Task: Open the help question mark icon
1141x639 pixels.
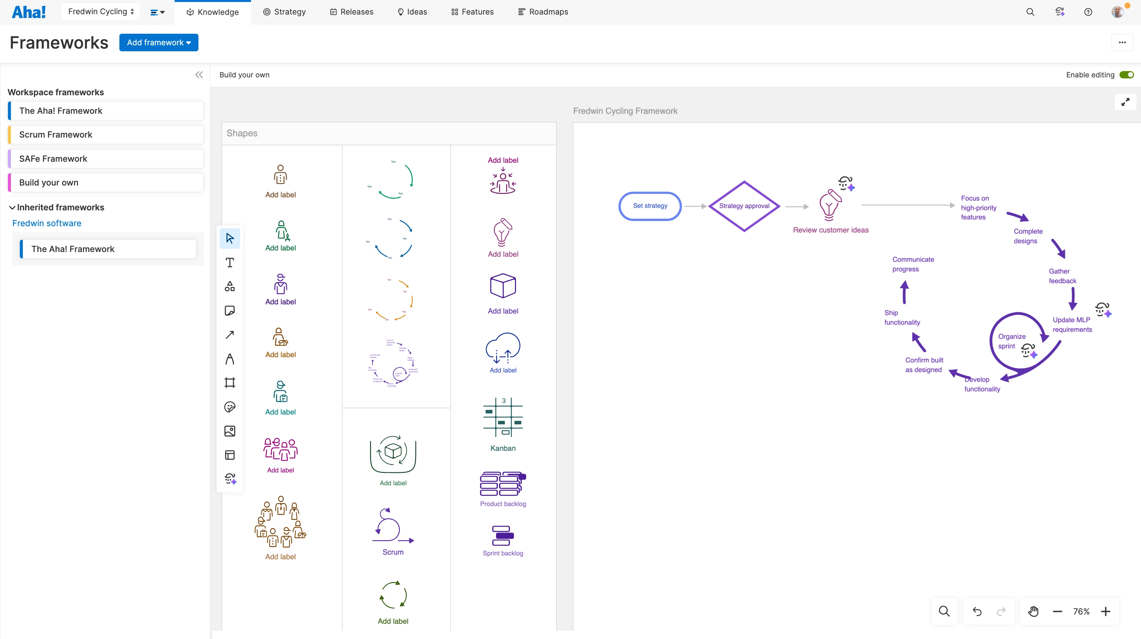Action: click(x=1088, y=12)
